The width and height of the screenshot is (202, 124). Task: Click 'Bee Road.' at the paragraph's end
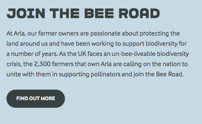[170, 74]
